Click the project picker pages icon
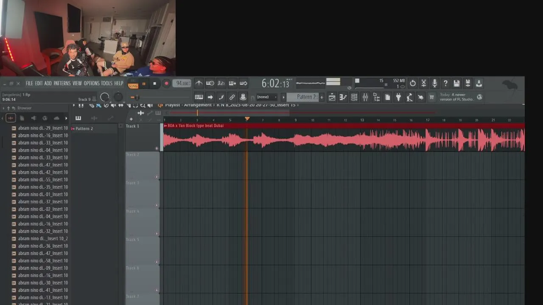Image resolution: width=543 pixels, height=305 pixels. click(387, 97)
